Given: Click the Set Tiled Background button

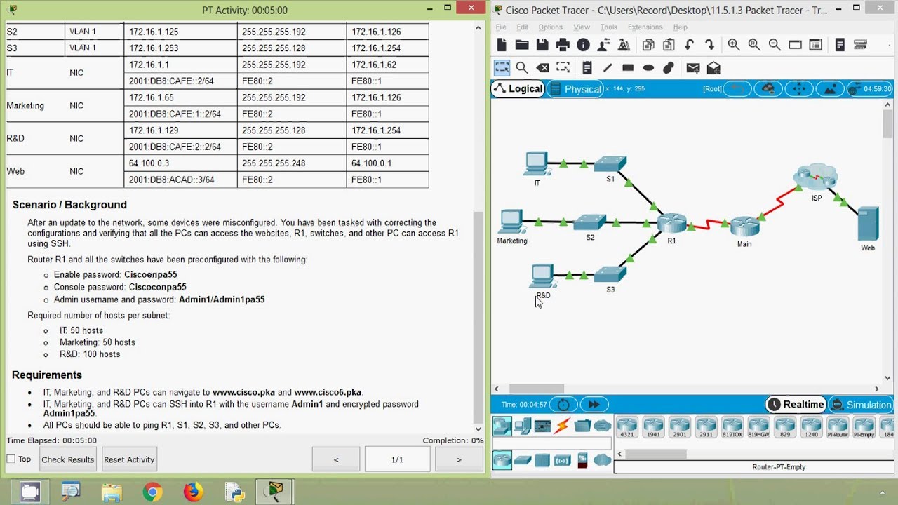Looking at the screenshot, I should (830, 88).
